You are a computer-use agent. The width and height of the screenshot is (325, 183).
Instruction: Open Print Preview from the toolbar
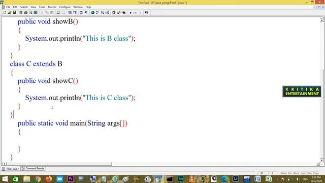pos(30,13)
